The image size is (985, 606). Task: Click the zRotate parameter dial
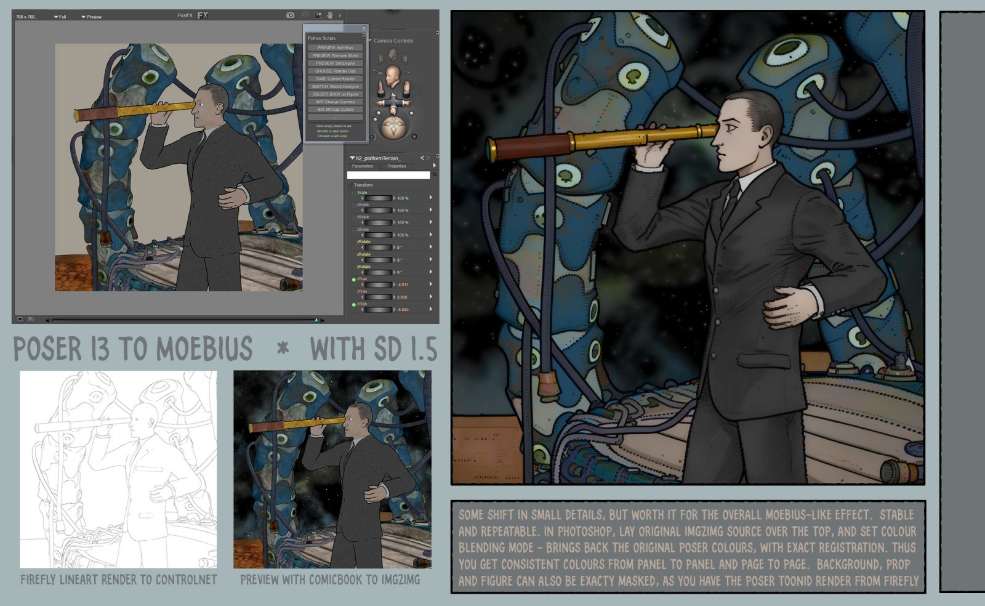click(x=379, y=272)
